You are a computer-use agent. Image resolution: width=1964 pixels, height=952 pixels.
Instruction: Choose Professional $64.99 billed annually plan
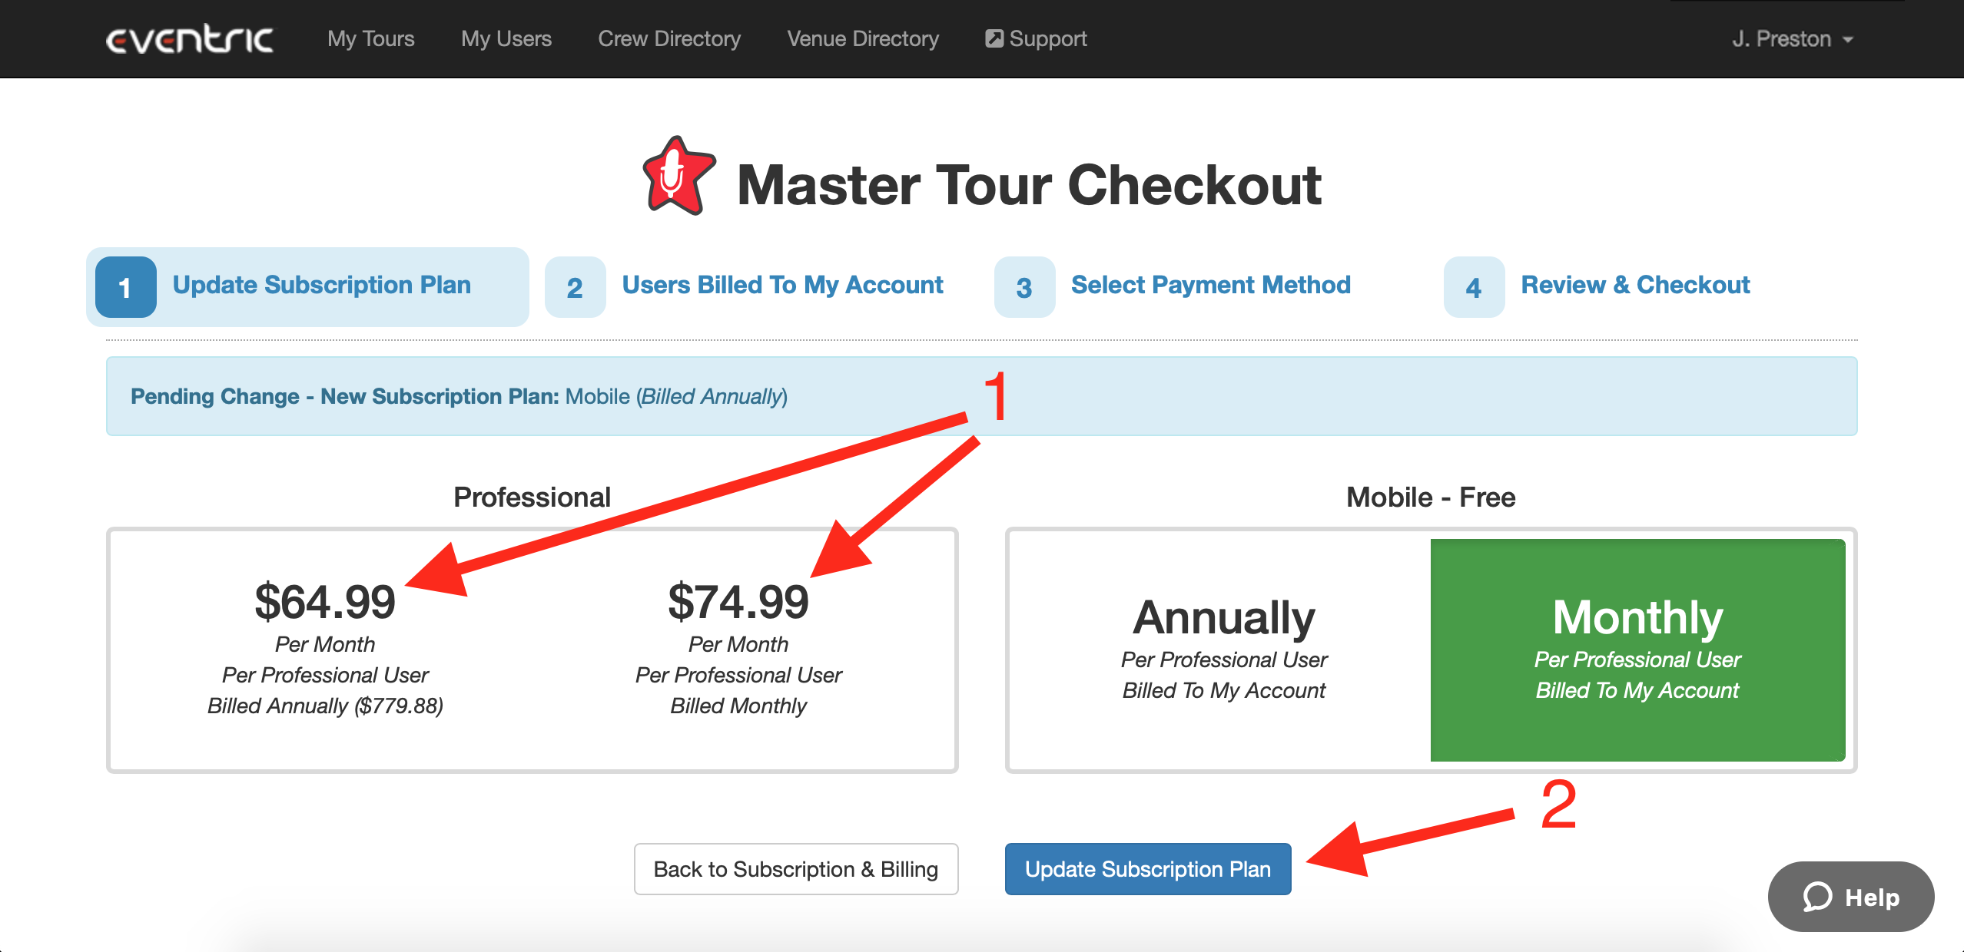(325, 649)
